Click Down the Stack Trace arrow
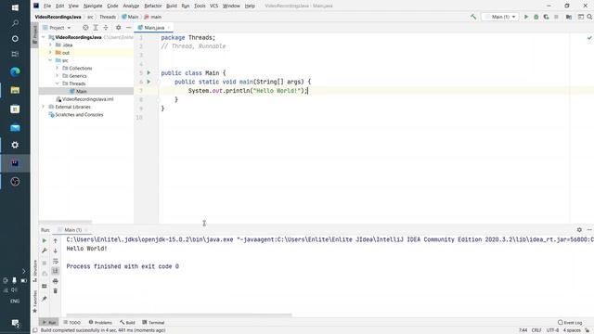The height and width of the screenshot is (334, 594). click(x=56, y=250)
